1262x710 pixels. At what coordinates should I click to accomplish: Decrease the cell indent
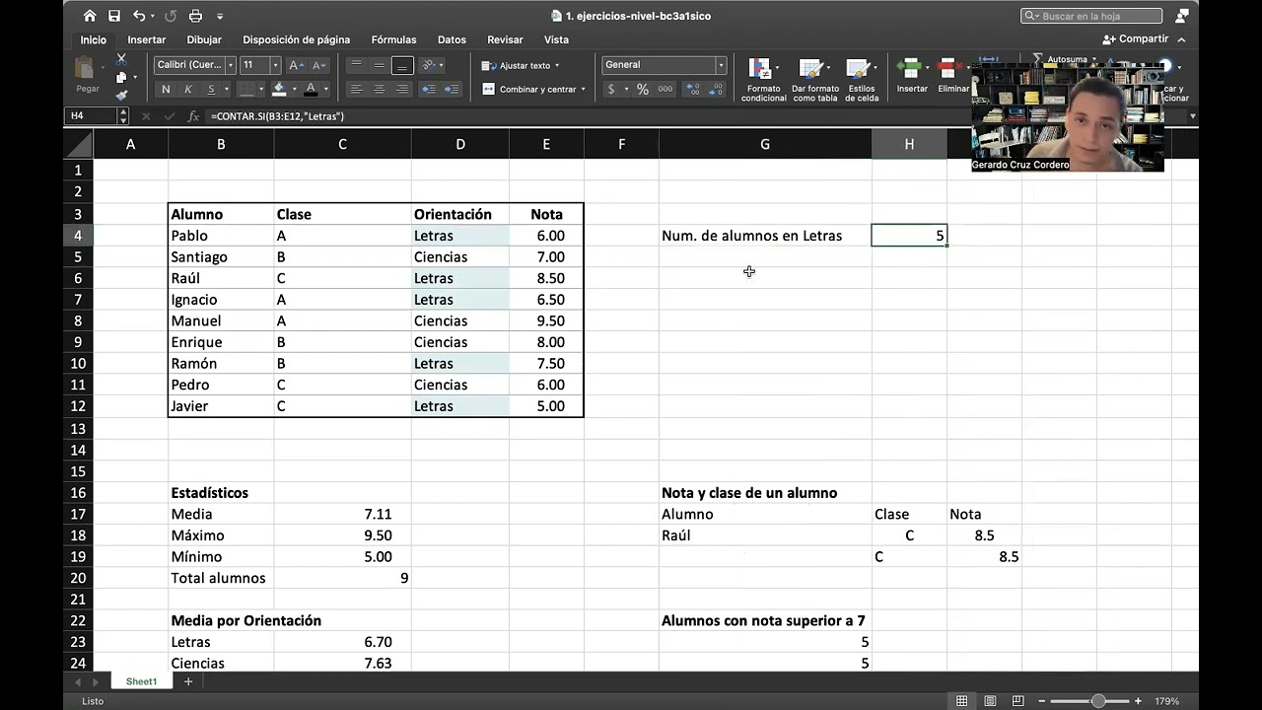(429, 89)
